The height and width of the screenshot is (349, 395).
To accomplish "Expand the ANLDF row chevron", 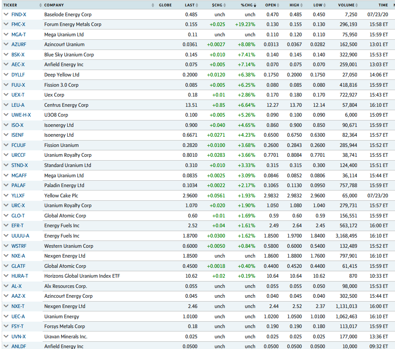I will coord(6,346).
